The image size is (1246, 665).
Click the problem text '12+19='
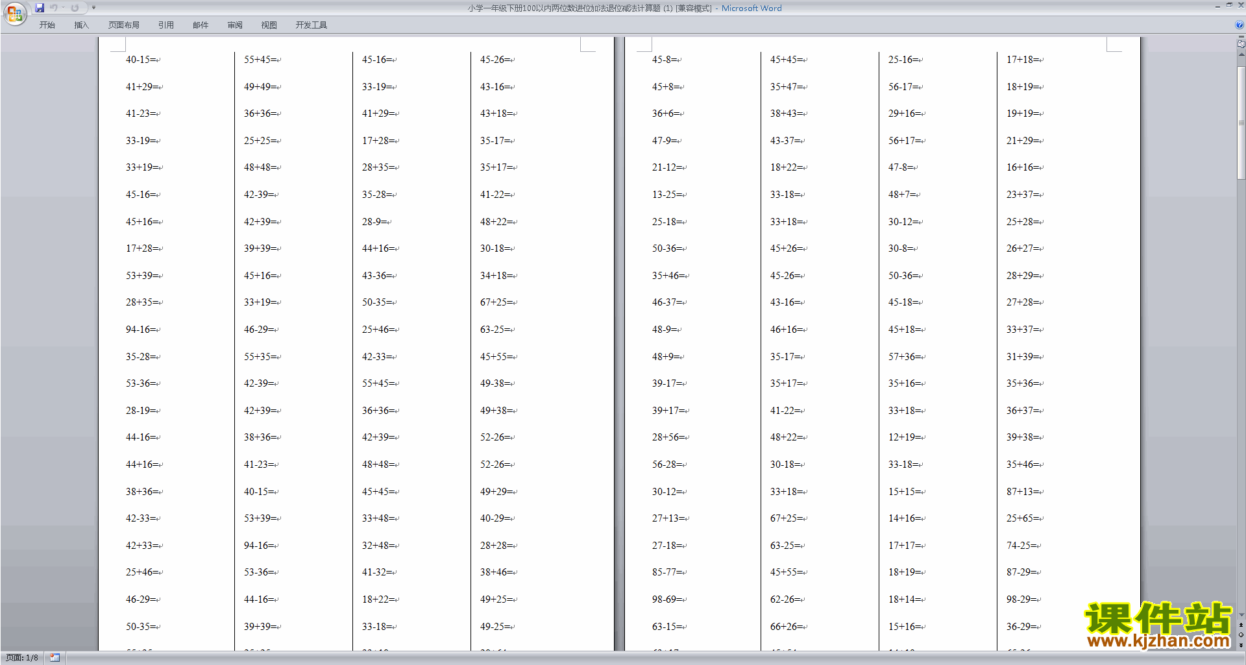(904, 437)
